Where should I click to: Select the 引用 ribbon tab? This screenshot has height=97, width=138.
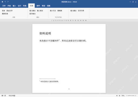pos(32,6)
